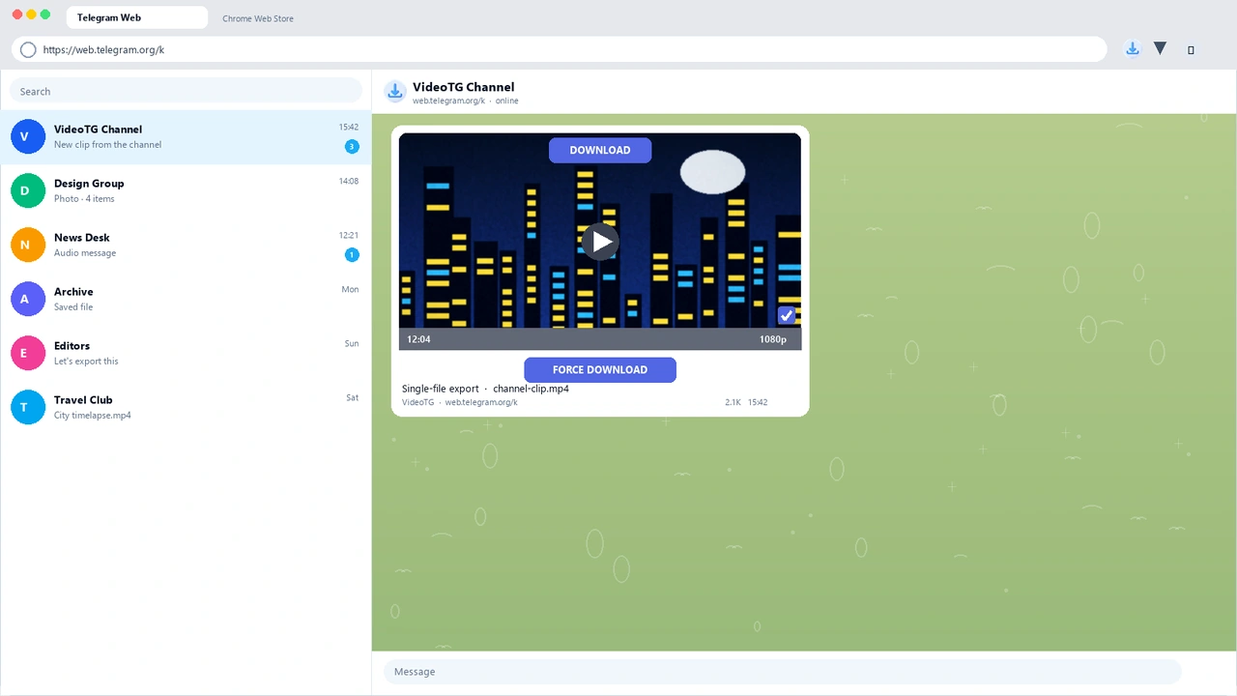Image resolution: width=1237 pixels, height=696 pixels.
Task: Click the pink E avatar
Action: (x=28, y=353)
